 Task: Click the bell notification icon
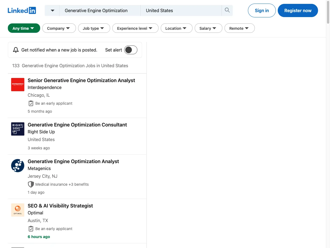[15, 50]
